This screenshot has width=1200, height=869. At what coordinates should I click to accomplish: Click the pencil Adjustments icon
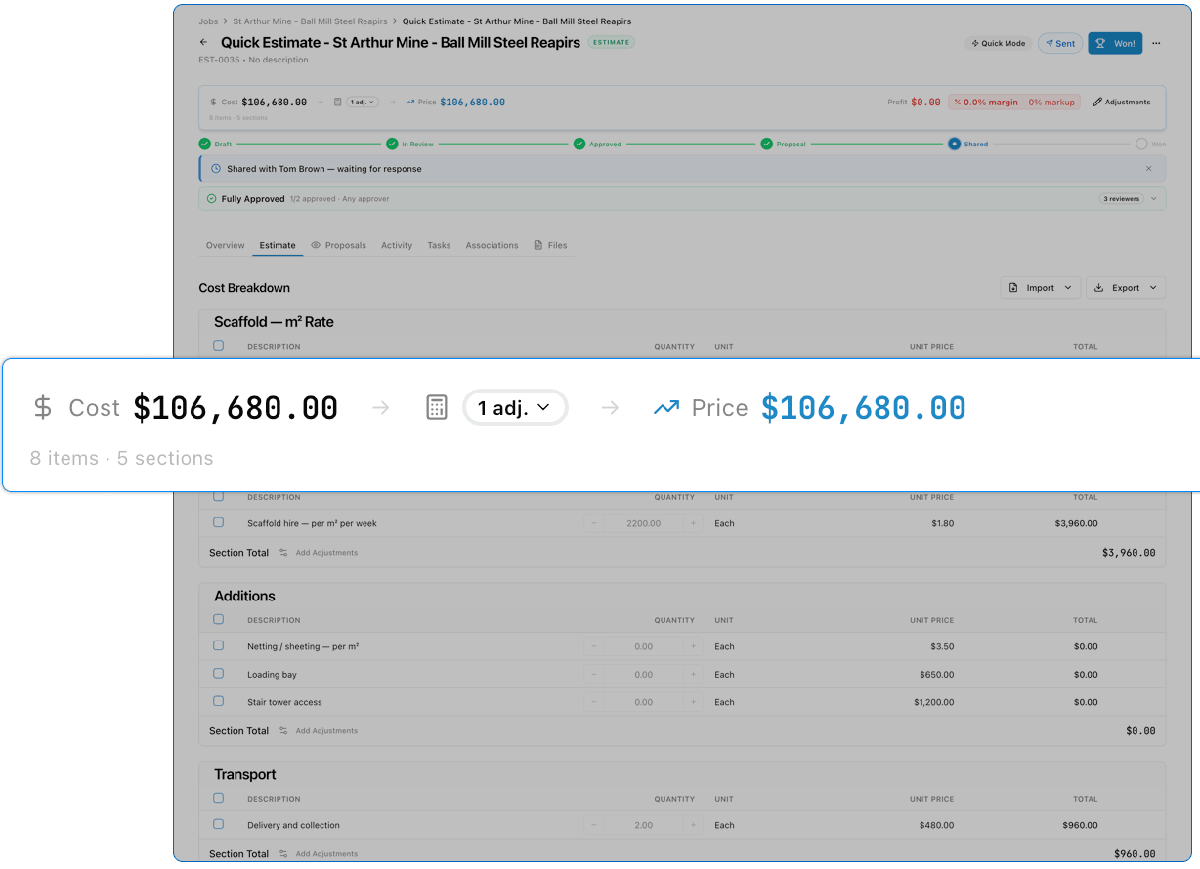click(1099, 102)
